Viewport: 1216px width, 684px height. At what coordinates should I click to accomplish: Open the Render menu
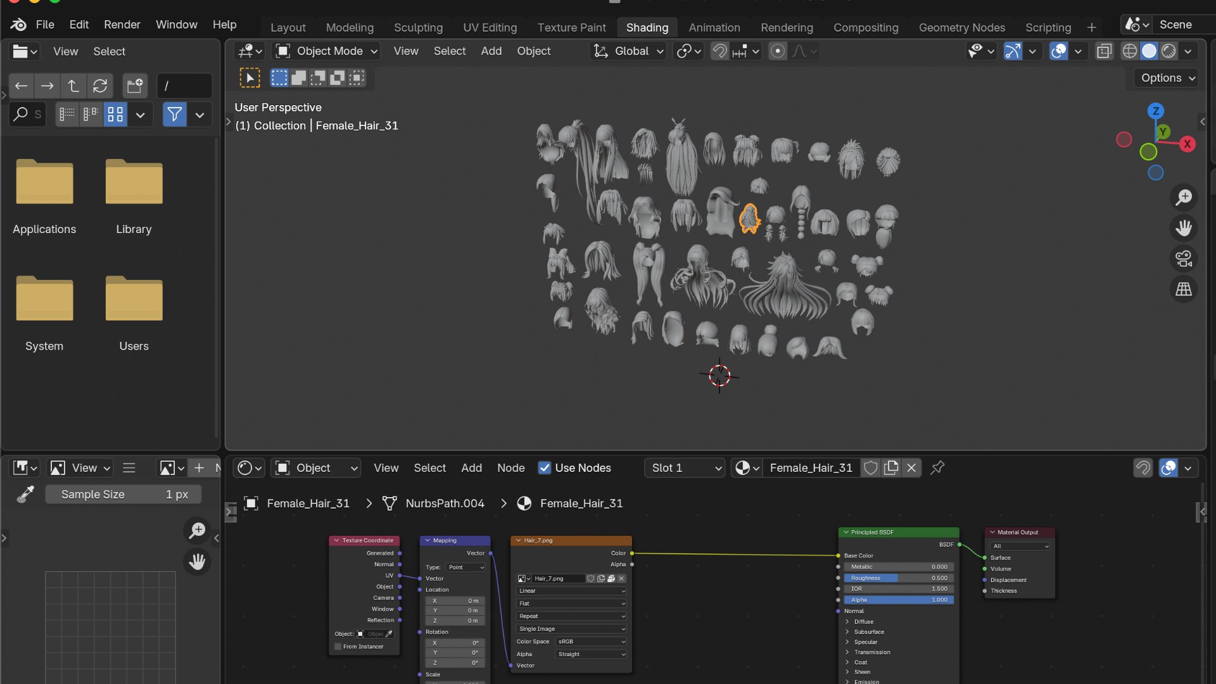click(x=122, y=25)
